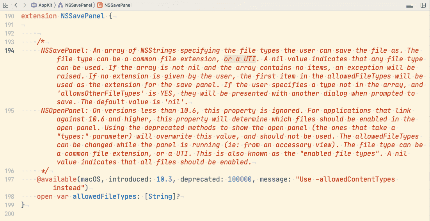Set breakpoint at line number 198

pyautogui.click(x=9, y=196)
